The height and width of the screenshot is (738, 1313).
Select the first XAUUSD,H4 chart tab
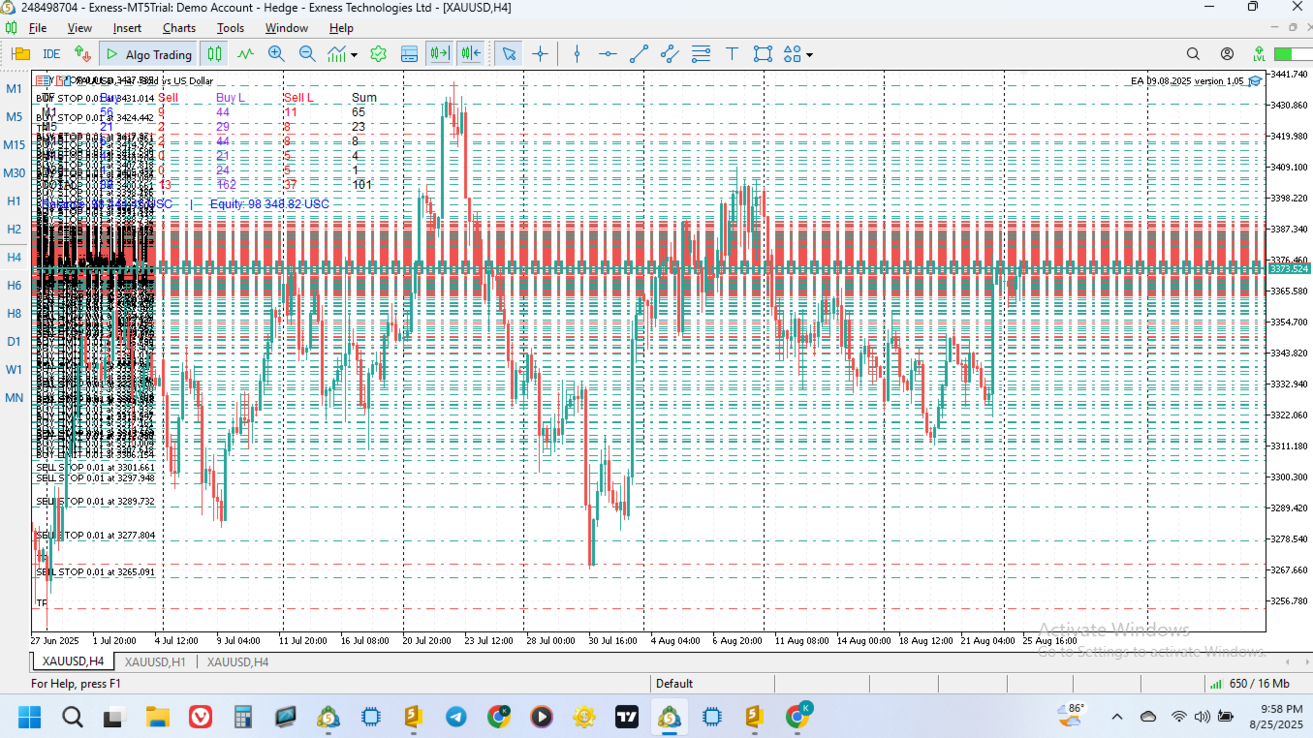coord(73,661)
